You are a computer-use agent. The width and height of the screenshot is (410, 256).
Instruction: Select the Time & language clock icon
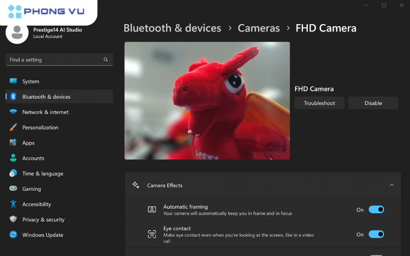click(13, 173)
